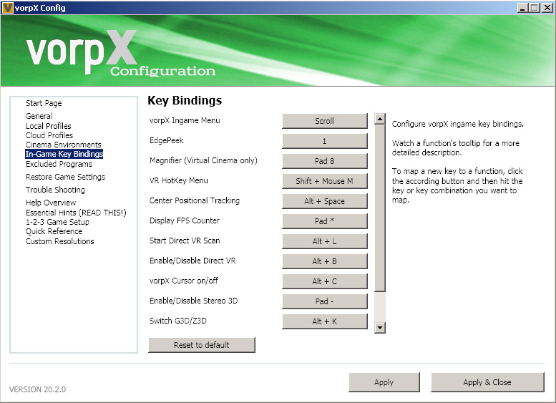The image size is (556, 403).
Task: Rebind VR HotKey Menu 'Shift + Mouse M'
Action: pyautogui.click(x=325, y=181)
